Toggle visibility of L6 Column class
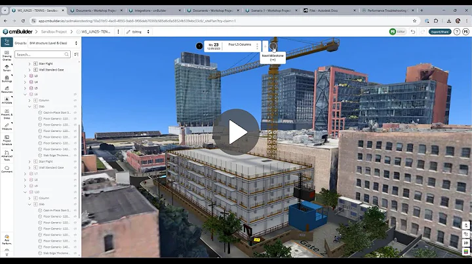Viewport: 472px width, 264px height. [75, 100]
